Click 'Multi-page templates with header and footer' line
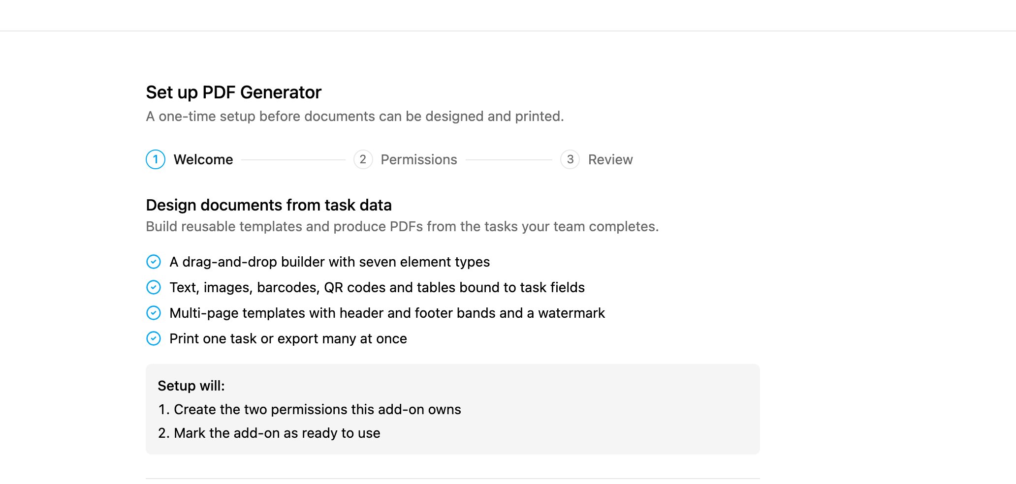Image resolution: width=1016 pixels, height=484 pixels. 387,313
